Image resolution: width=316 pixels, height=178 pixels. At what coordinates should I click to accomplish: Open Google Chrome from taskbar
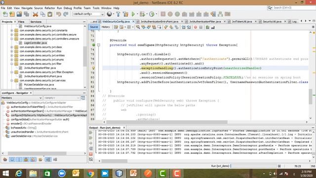pyautogui.click(x=90, y=174)
